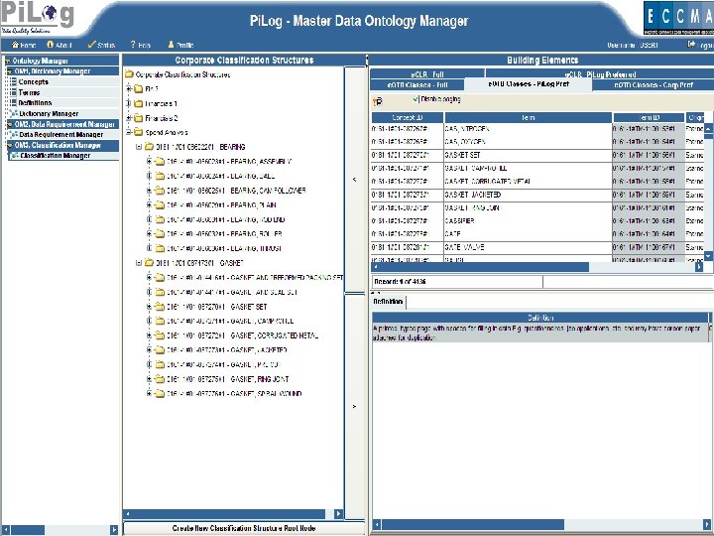
Task: Click the GASKET AND SEAL SET folder icon
Action: click(160, 292)
